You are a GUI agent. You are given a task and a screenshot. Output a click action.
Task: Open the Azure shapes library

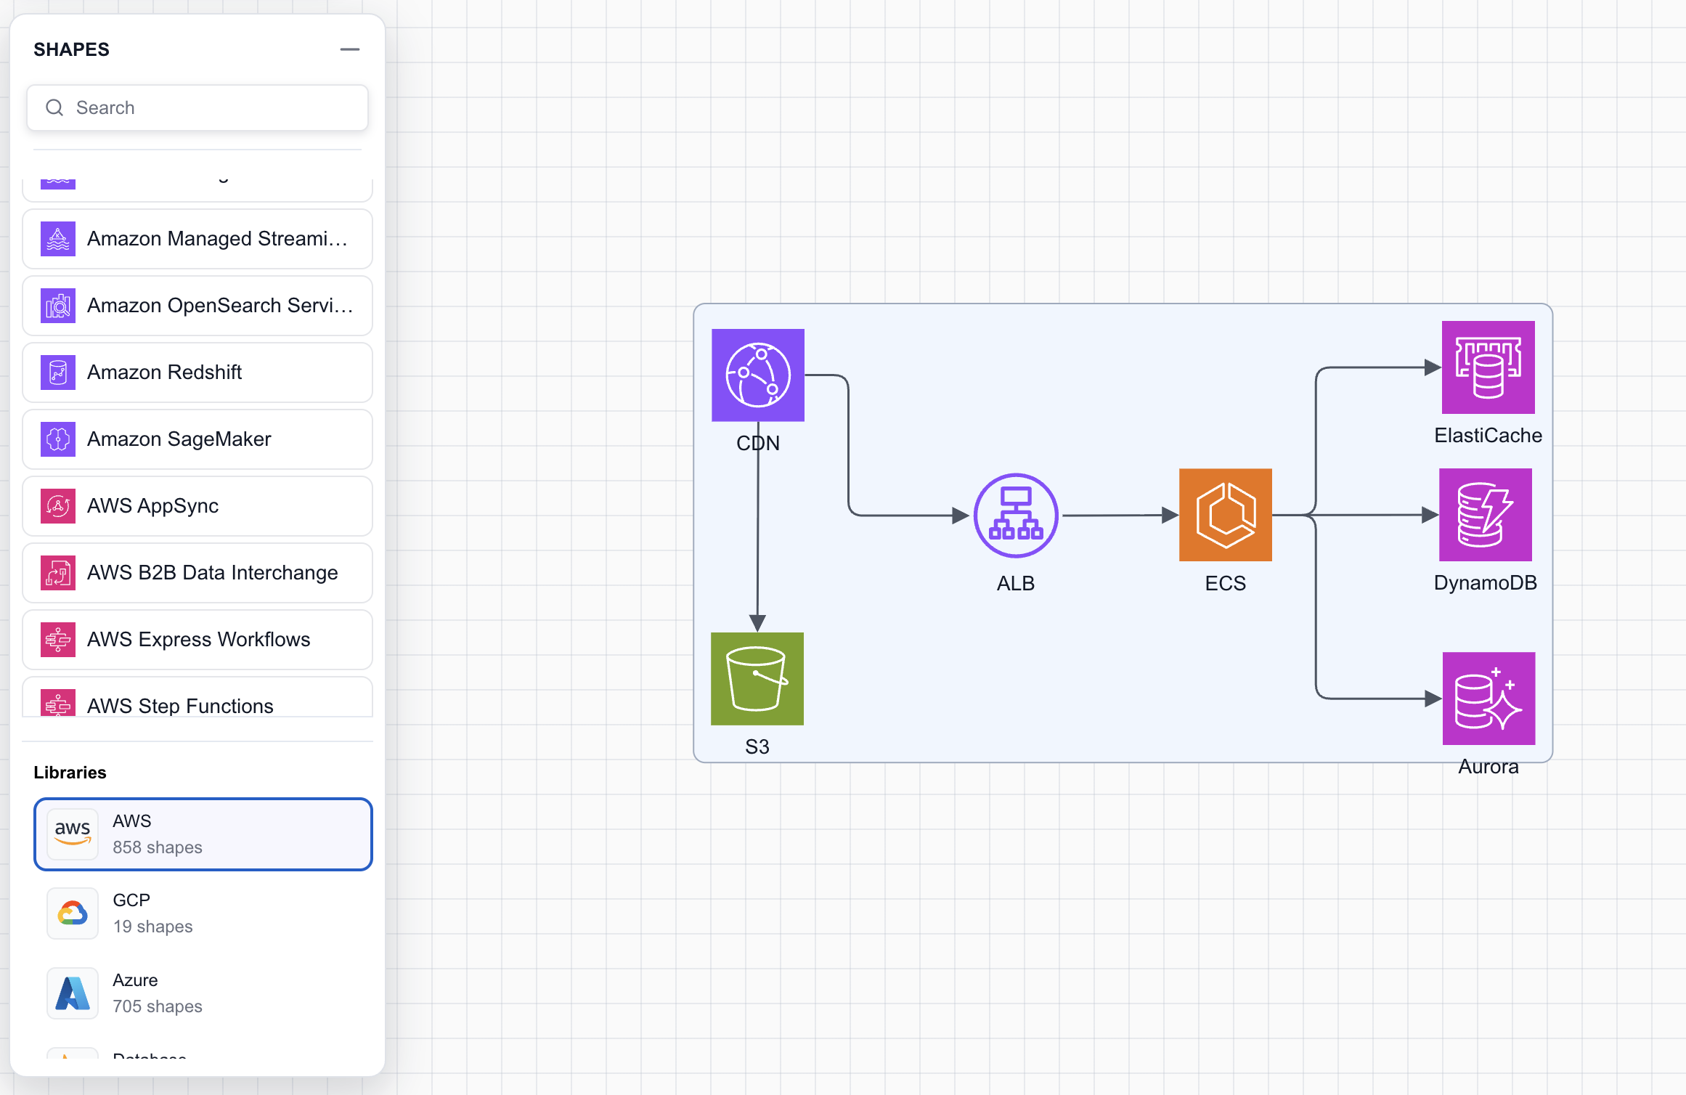203,993
